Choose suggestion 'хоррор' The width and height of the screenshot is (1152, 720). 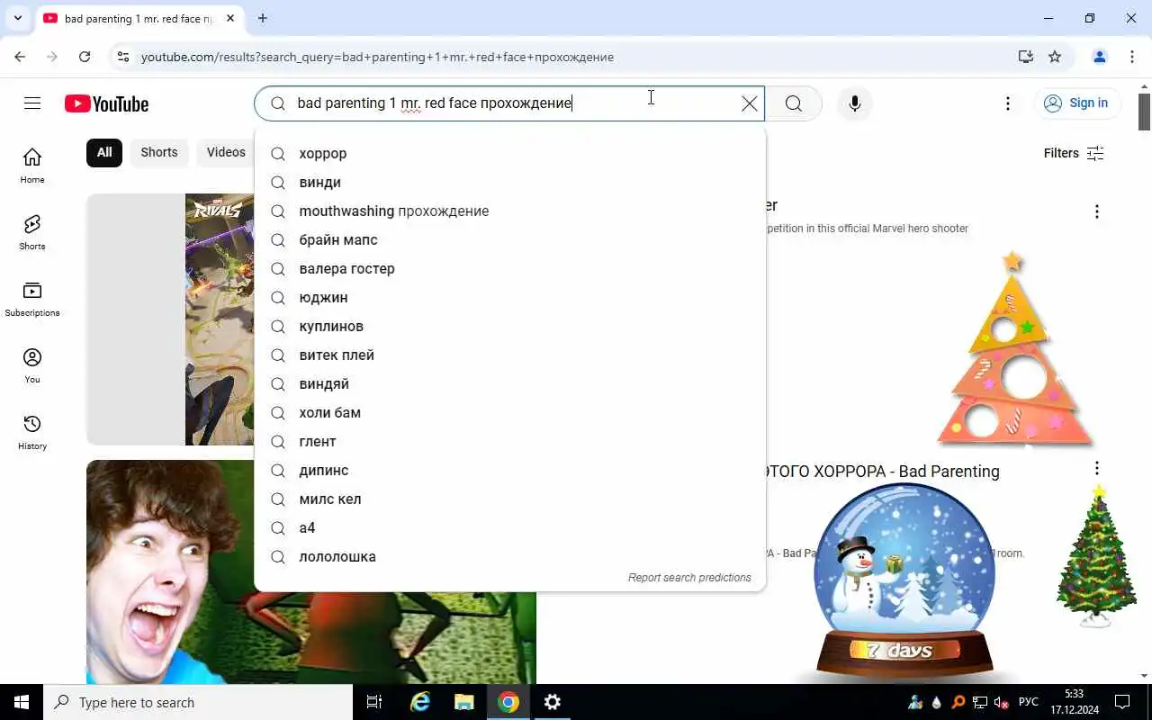point(510,153)
